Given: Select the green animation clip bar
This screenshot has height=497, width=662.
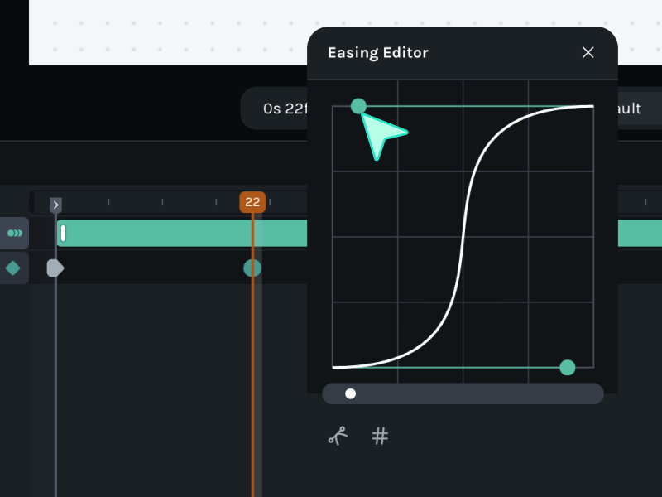Looking at the screenshot, I should 182,234.
